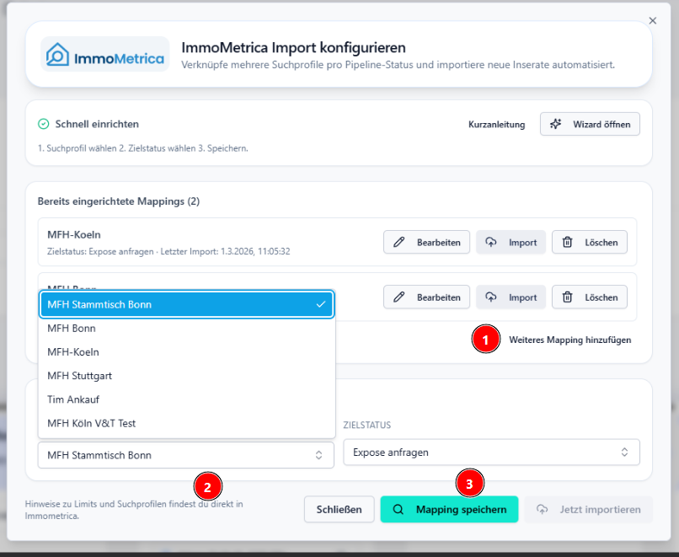Image resolution: width=679 pixels, height=557 pixels.
Task: Click pencil icon in MFH-Koeln row
Action: point(399,243)
